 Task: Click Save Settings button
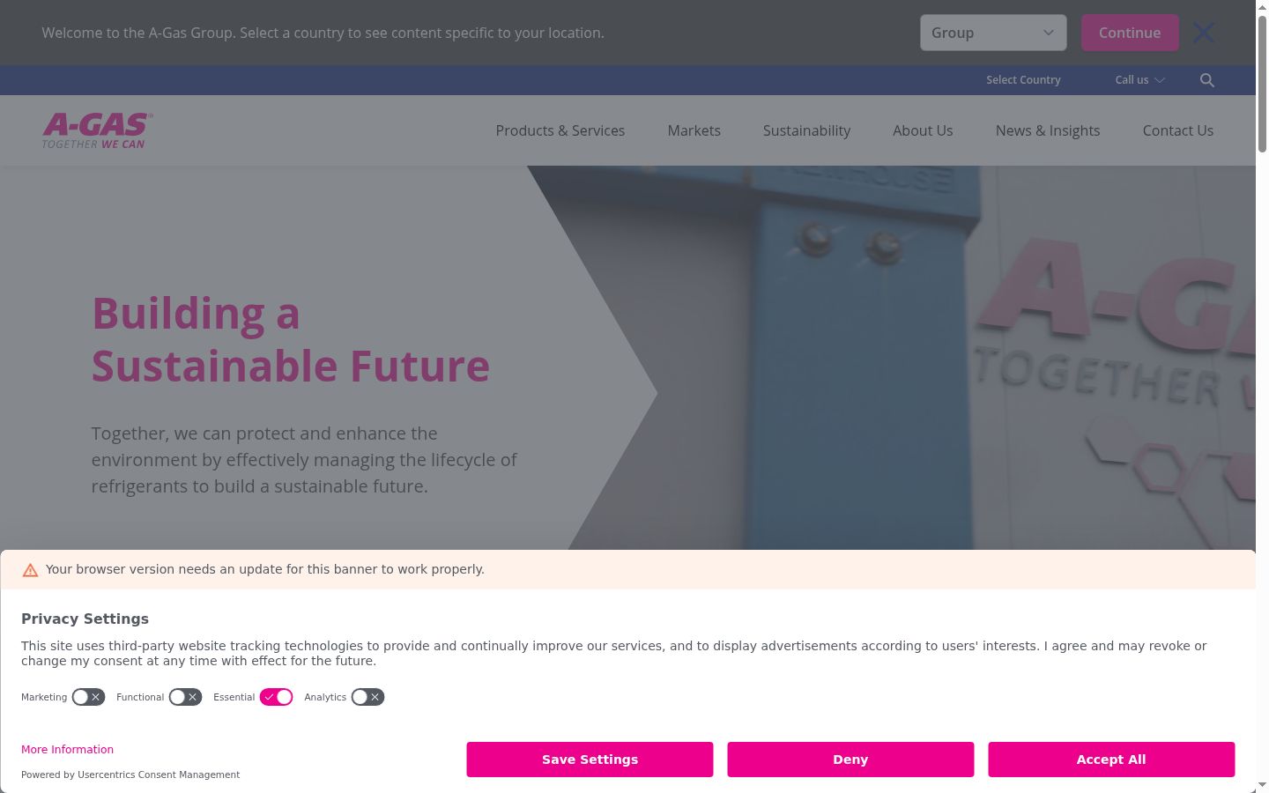tap(590, 760)
